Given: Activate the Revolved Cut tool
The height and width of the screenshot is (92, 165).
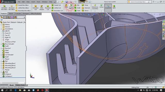Looking at the screenshot, I should [x=48, y=8].
